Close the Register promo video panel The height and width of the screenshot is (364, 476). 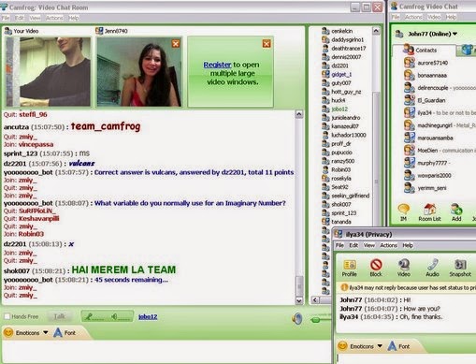coord(267,44)
